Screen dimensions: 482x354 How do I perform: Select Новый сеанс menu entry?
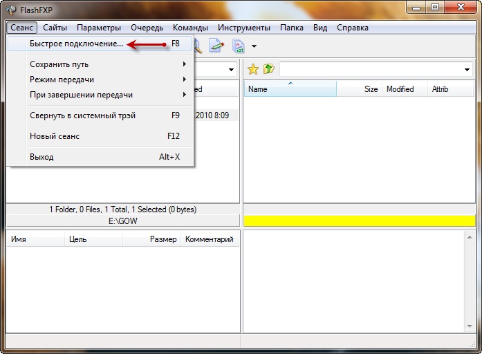coord(55,136)
